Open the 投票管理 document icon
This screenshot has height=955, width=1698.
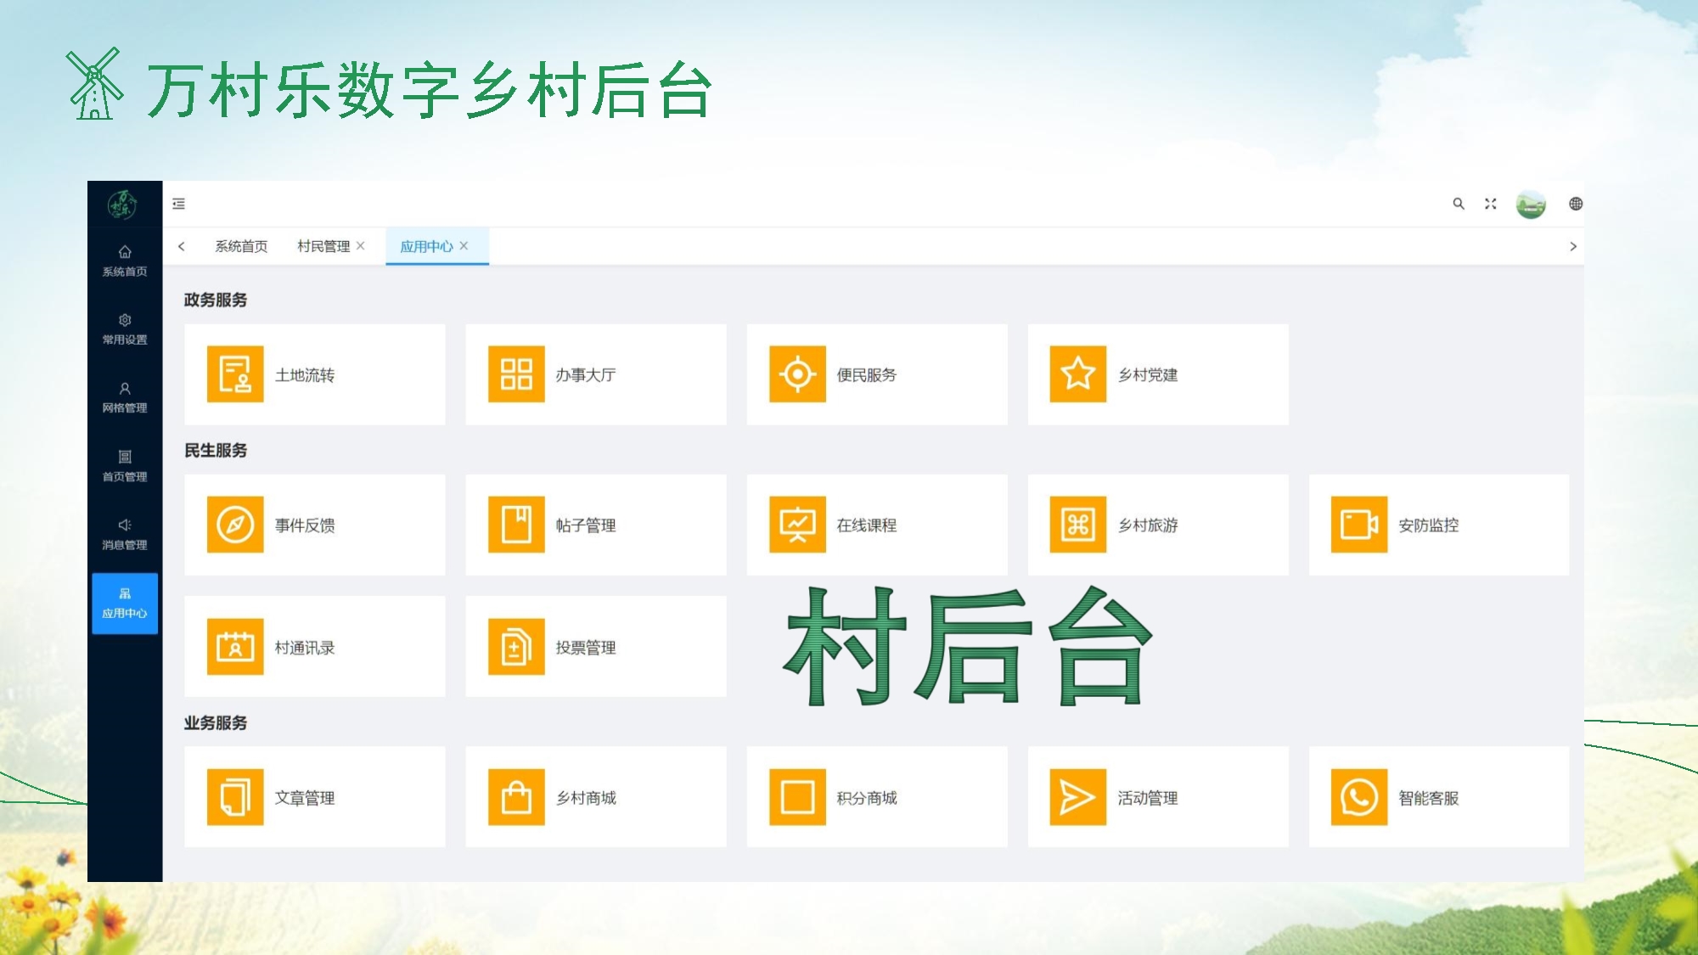(x=516, y=647)
